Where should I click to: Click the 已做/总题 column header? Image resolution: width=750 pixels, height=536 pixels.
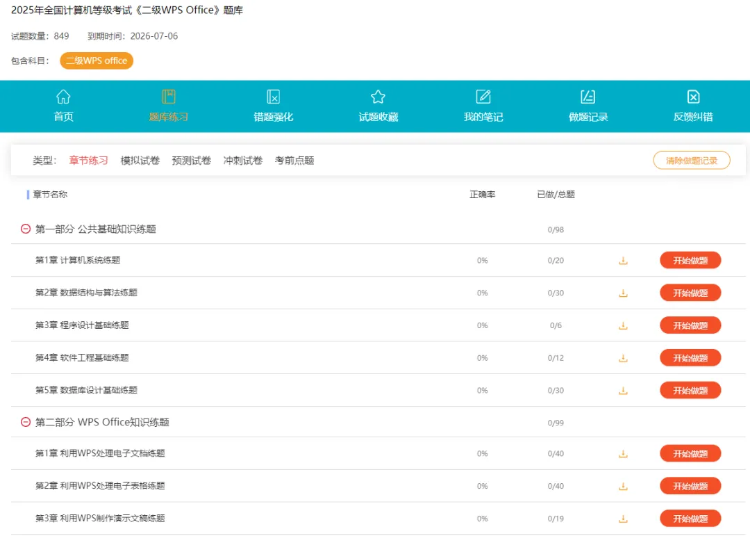[x=556, y=195]
